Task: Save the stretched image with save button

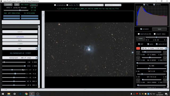Action: [x=159, y=29]
